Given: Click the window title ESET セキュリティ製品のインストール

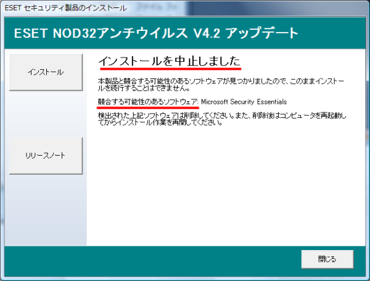Looking at the screenshot, I should (66, 8).
